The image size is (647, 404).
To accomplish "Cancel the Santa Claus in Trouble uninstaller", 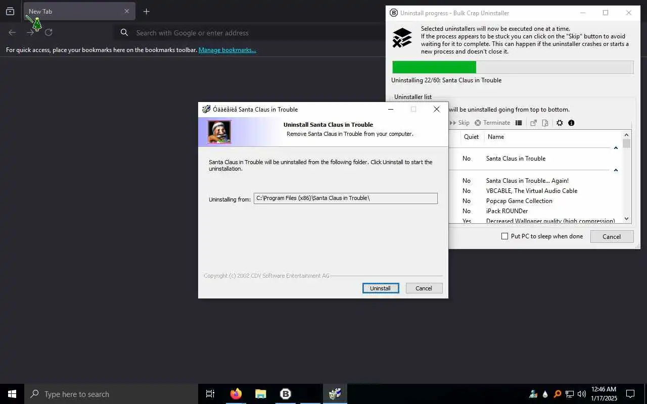I will [424, 288].
